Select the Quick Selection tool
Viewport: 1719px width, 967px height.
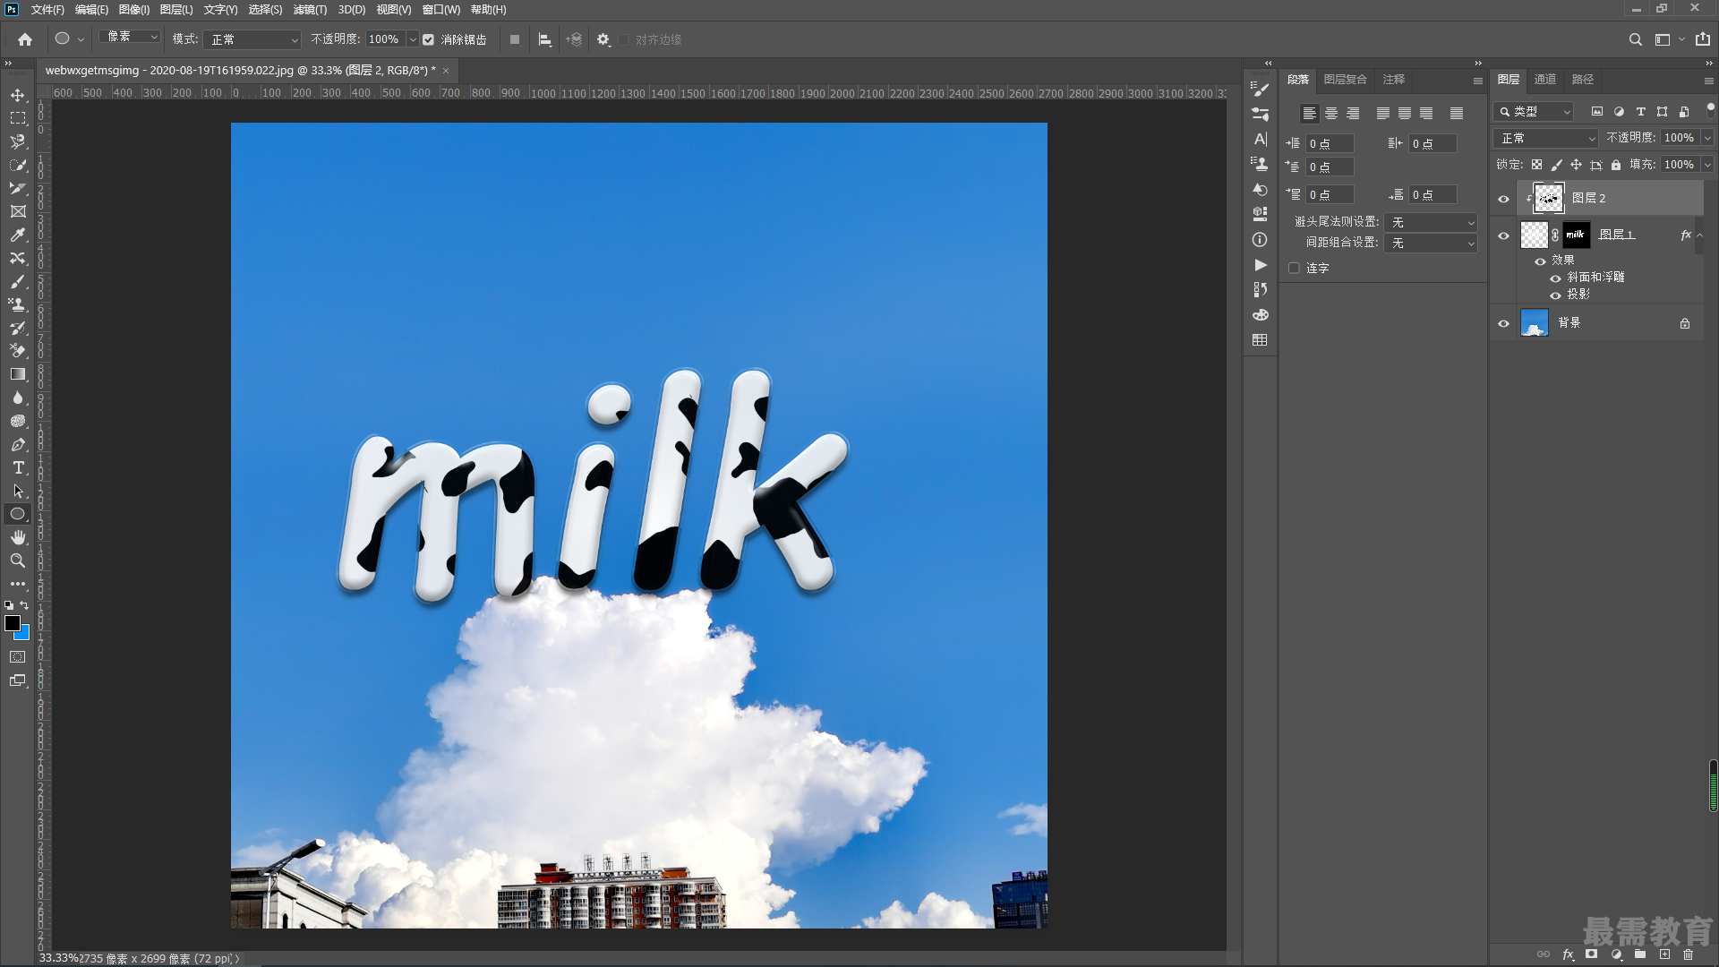pyautogui.click(x=18, y=165)
